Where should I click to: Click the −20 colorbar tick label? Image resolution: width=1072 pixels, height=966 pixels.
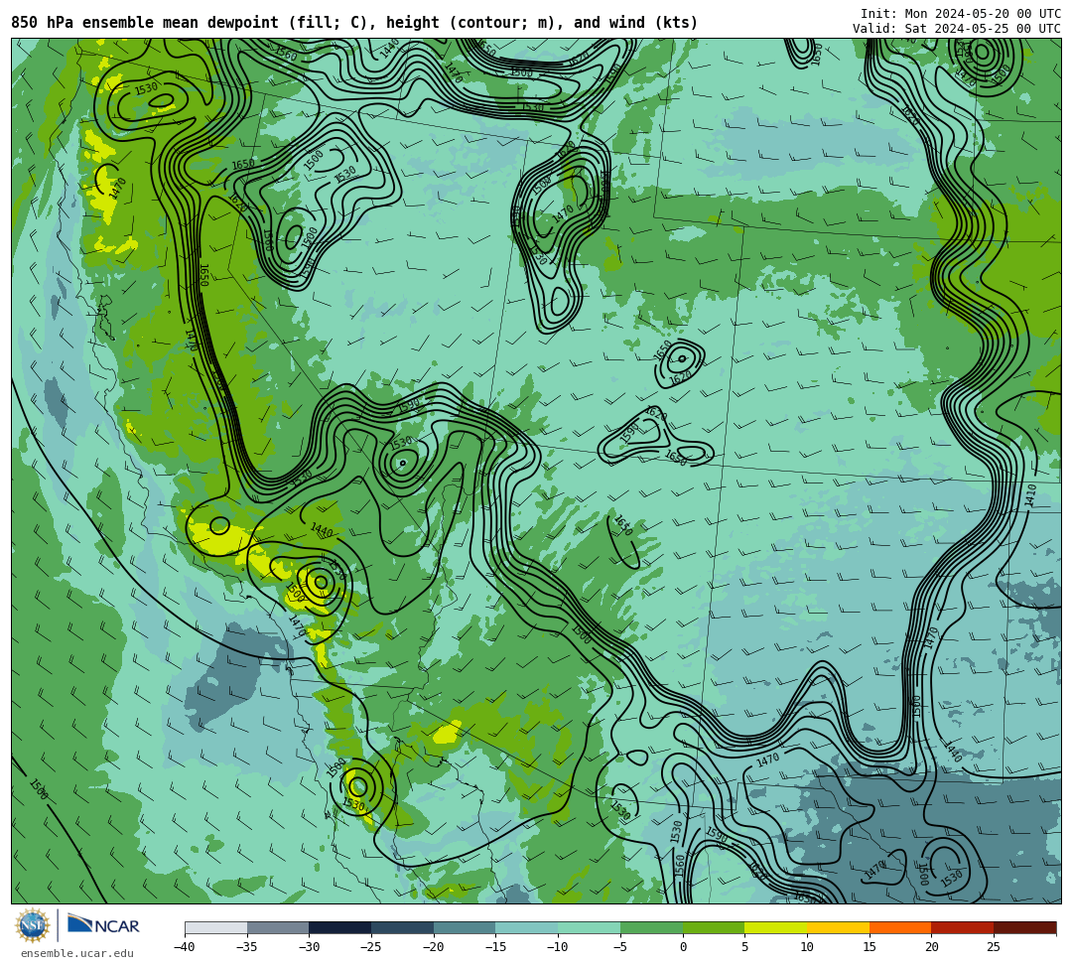(x=434, y=947)
